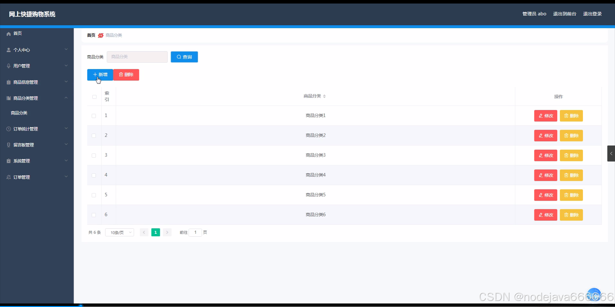The width and height of the screenshot is (615, 307).
Task: Click the home icon in sidebar
Action: coord(9,34)
